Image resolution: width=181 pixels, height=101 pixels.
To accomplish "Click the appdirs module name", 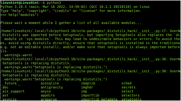I will pos(48,95).
